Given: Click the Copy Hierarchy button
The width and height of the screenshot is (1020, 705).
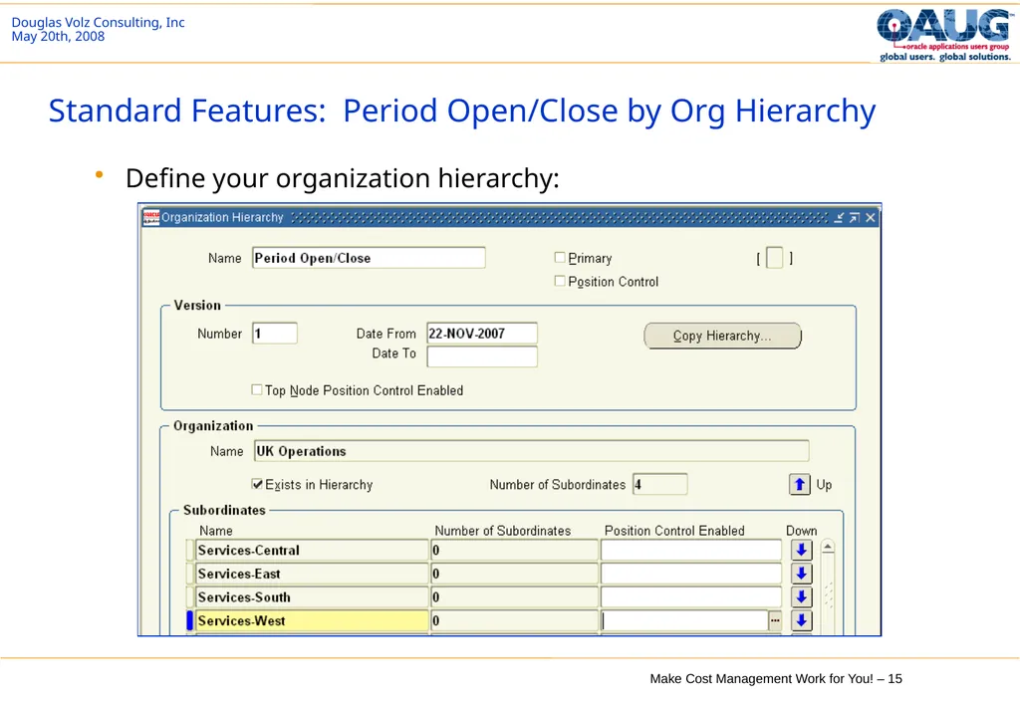Looking at the screenshot, I should (x=723, y=336).
